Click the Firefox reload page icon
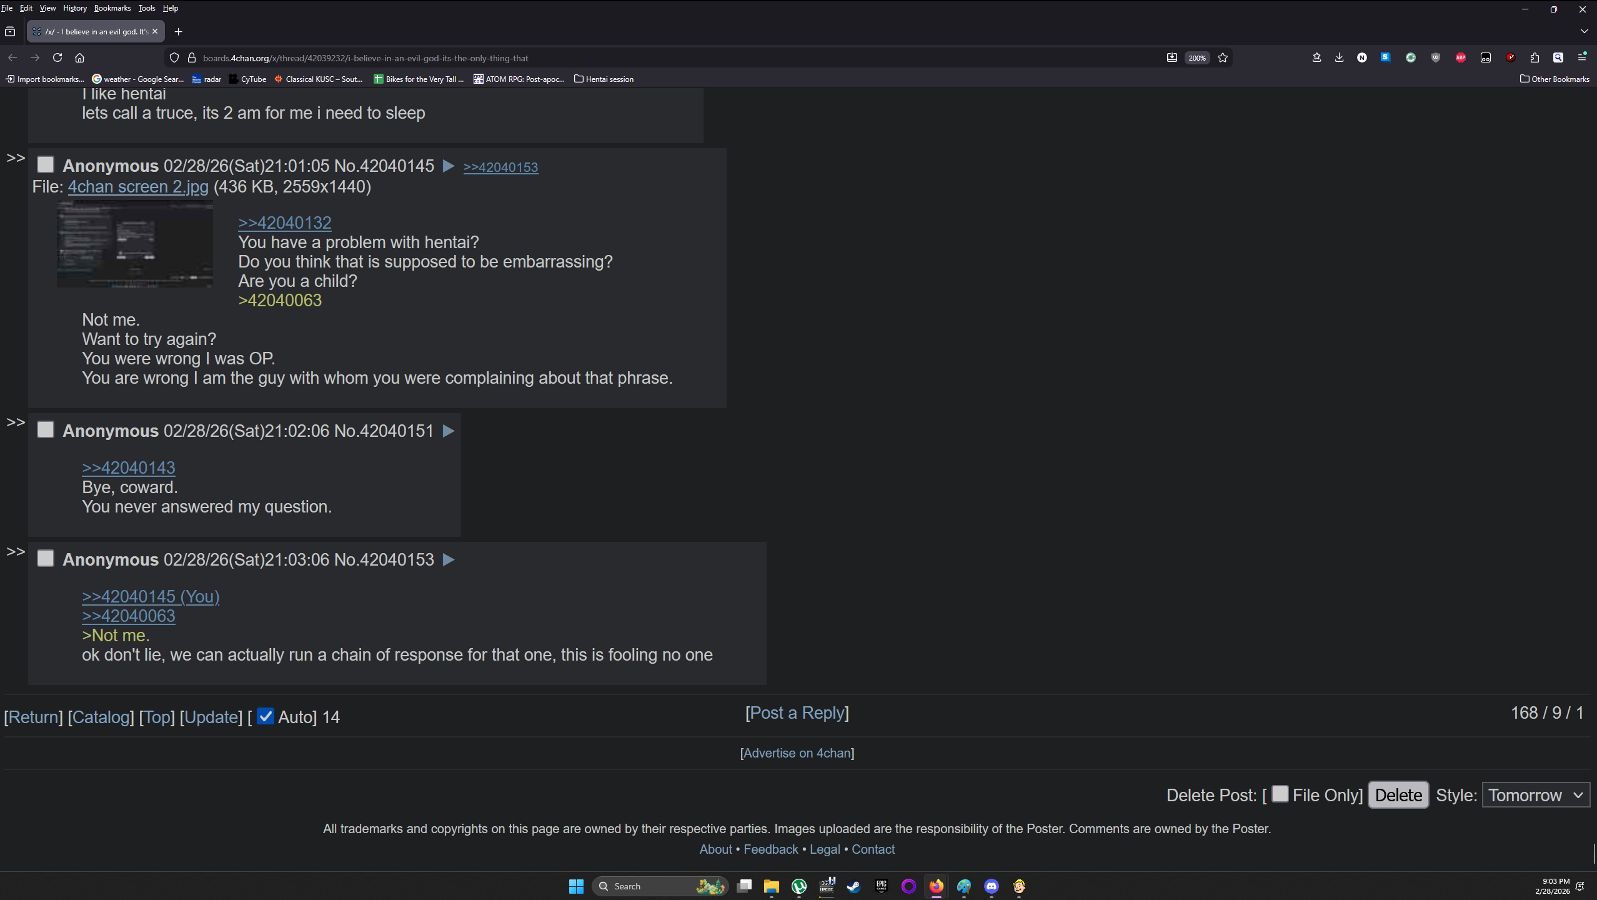Image resolution: width=1597 pixels, height=900 pixels. [57, 57]
